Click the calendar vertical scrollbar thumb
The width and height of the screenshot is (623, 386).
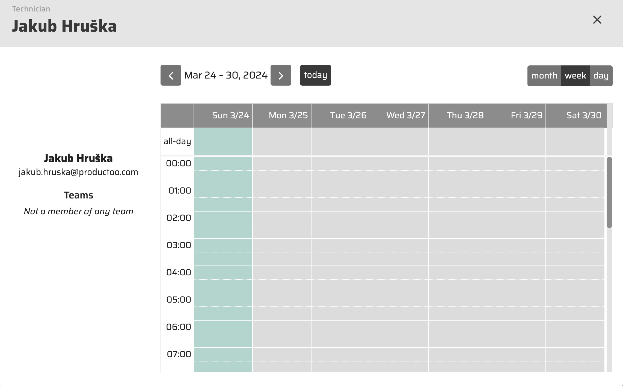click(609, 192)
